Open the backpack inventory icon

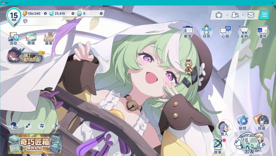pyautogui.click(x=219, y=15)
